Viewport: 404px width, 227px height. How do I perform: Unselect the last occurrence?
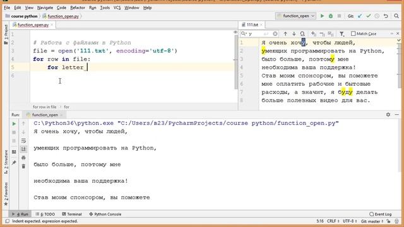click(322, 33)
